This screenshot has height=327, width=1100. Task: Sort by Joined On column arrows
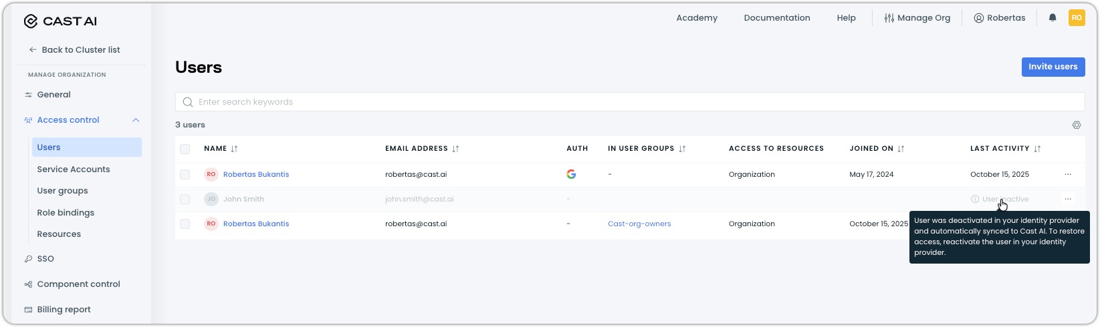pyautogui.click(x=901, y=149)
